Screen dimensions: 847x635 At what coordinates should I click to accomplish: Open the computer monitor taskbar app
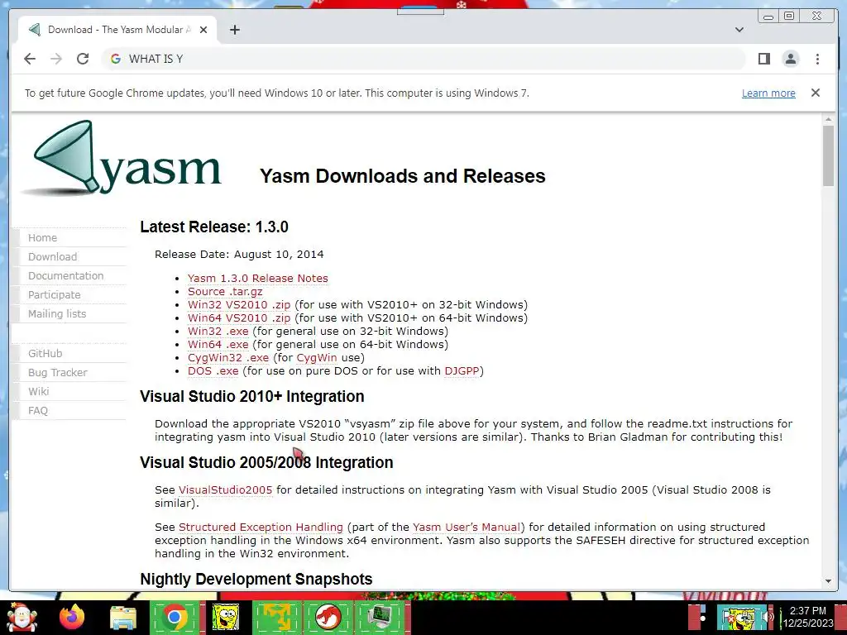coord(380,617)
